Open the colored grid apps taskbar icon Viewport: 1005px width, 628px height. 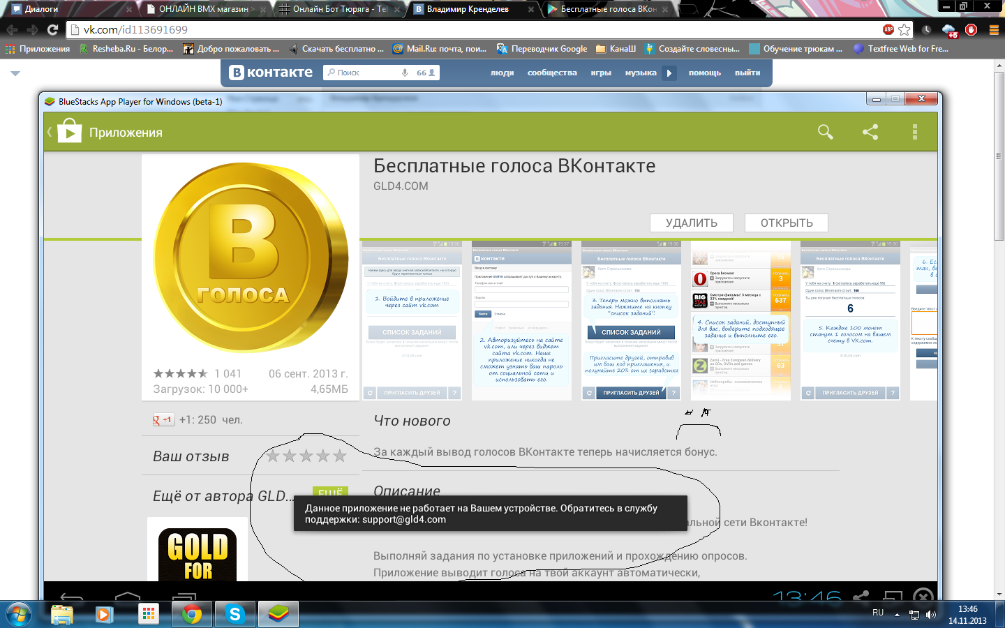tap(148, 614)
